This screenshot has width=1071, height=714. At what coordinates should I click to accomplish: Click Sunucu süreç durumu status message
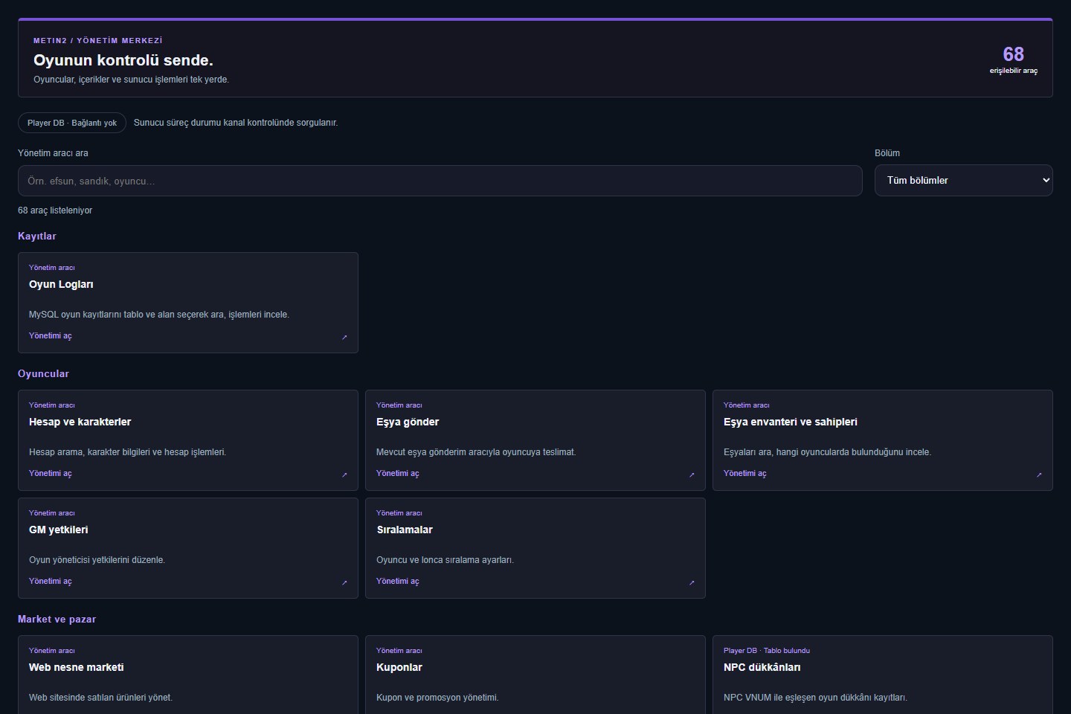tap(236, 123)
